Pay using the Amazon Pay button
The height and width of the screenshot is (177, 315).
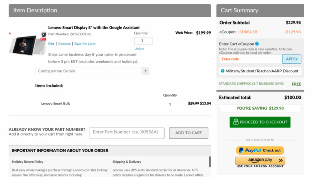260,160
